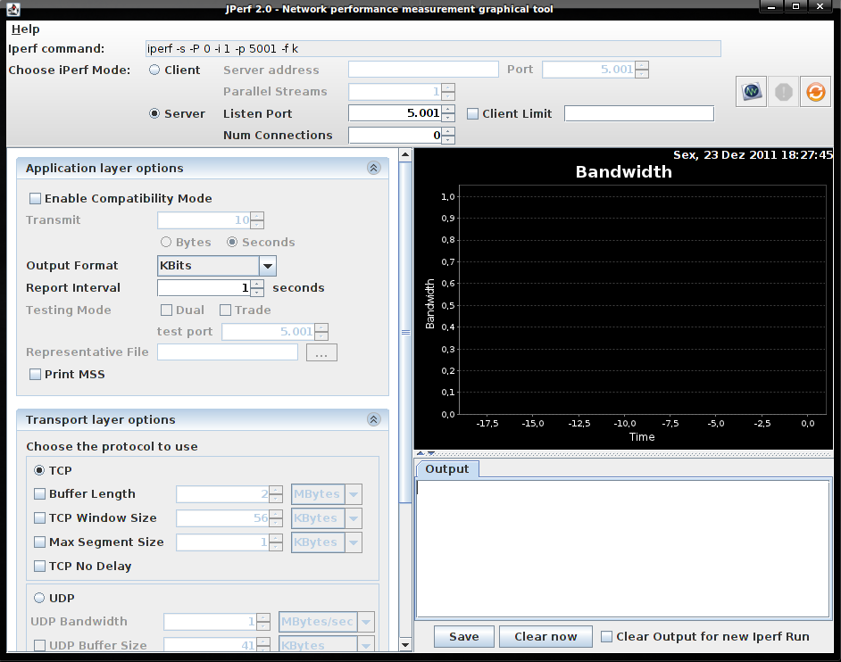Increase Listen Port with spinner up arrow

tap(448, 110)
